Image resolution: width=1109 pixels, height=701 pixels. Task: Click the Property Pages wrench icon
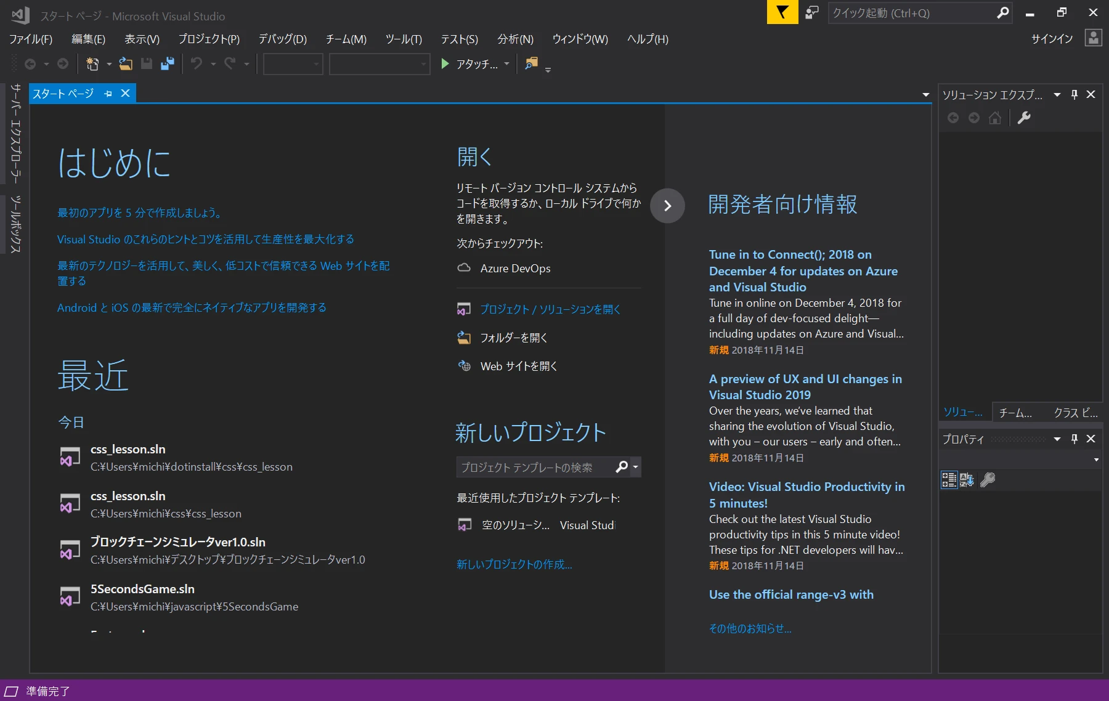pos(988,480)
